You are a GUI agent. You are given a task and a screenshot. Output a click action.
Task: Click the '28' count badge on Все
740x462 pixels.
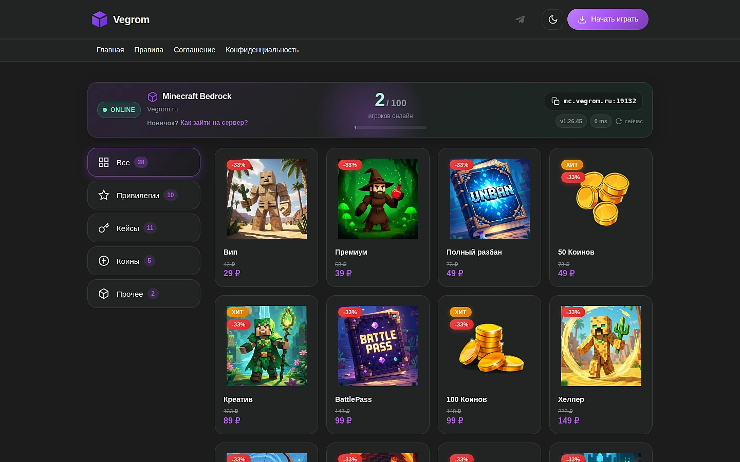click(141, 162)
